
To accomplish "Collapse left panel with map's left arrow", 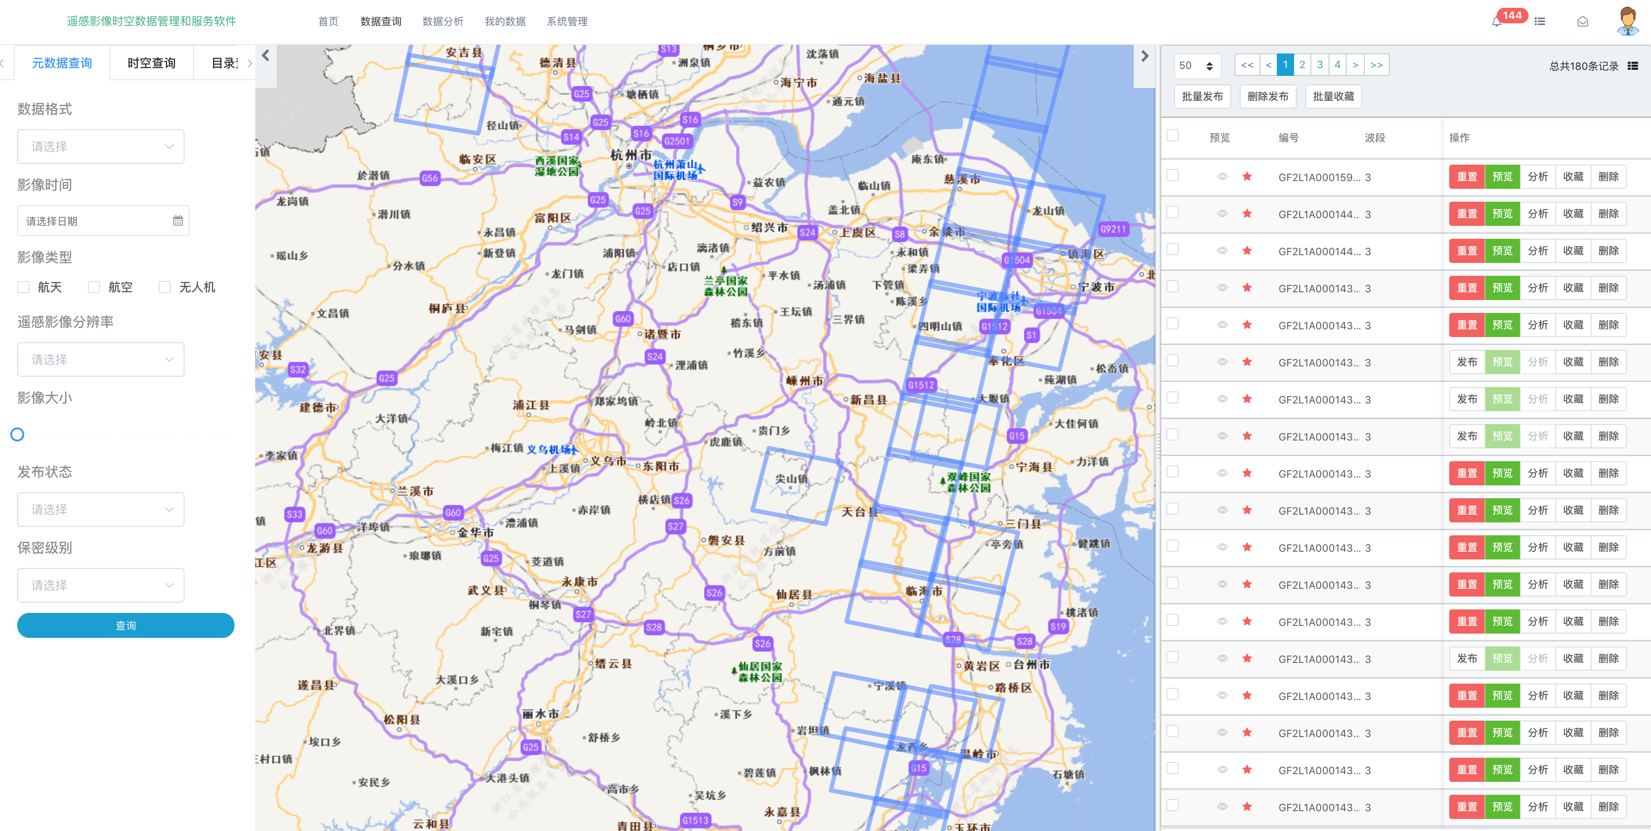I will tap(266, 56).
